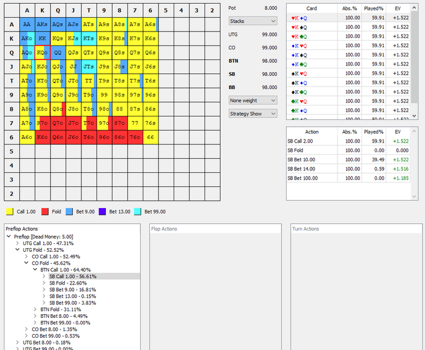Open the Strategy Show dropdown
This screenshot has width=425, height=350.
click(x=253, y=114)
